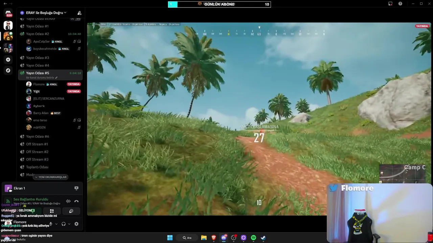
Task: Join voice channel Yayın Odası #1
Action: [x=50, y=26]
